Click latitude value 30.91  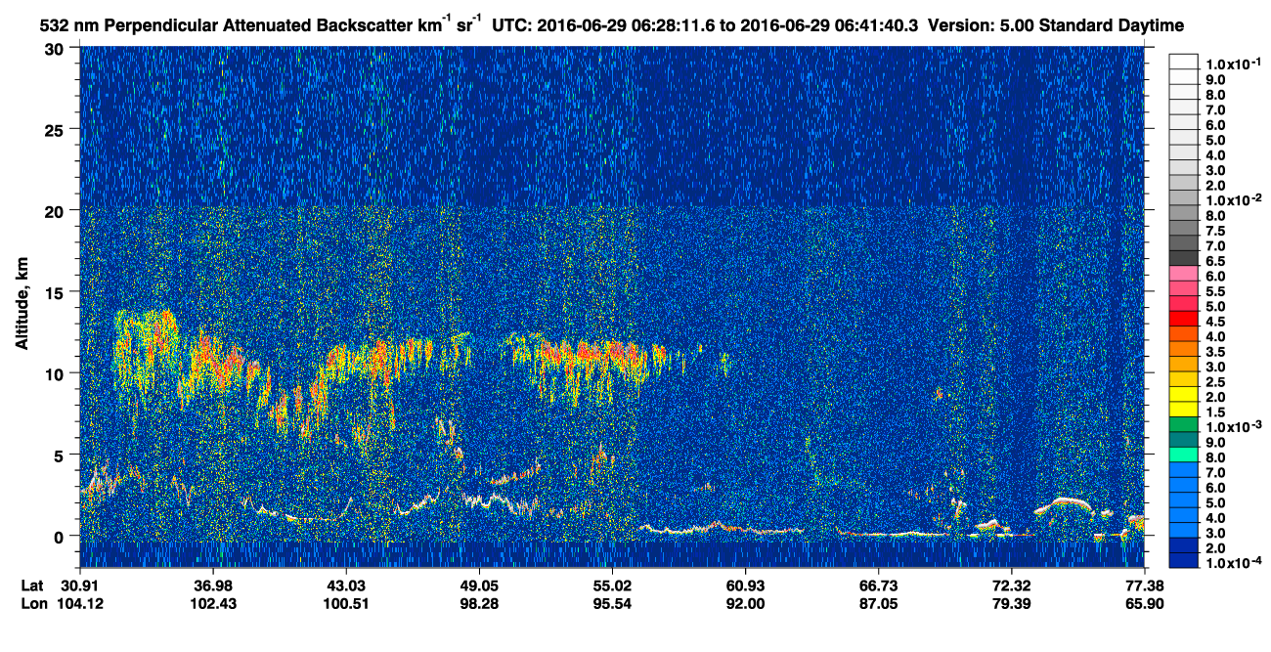tap(79, 585)
